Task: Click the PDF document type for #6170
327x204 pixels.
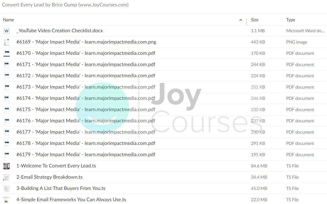Action: click(x=300, y=53)
